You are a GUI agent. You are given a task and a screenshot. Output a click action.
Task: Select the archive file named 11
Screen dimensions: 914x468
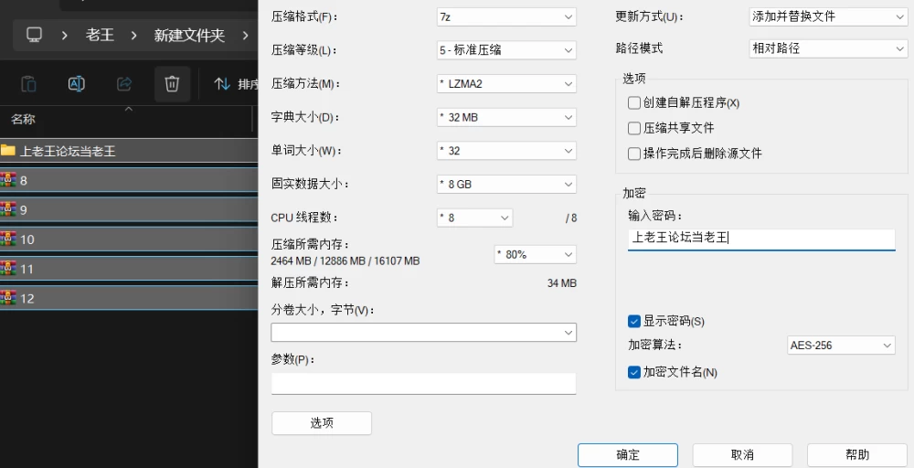click(129, 269)
